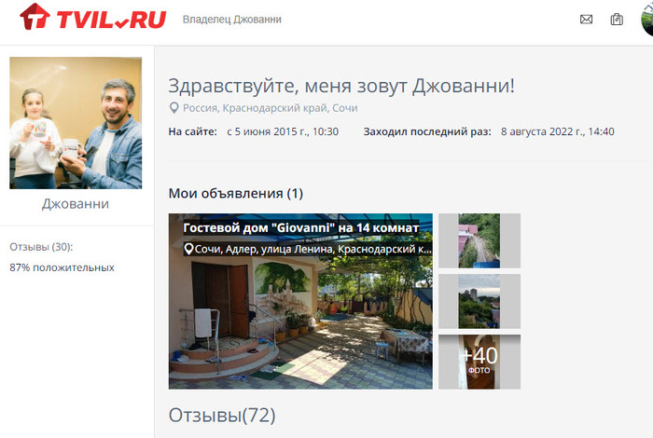
Task: Open the Владелец Джованни header link
Action: [232, 20]
